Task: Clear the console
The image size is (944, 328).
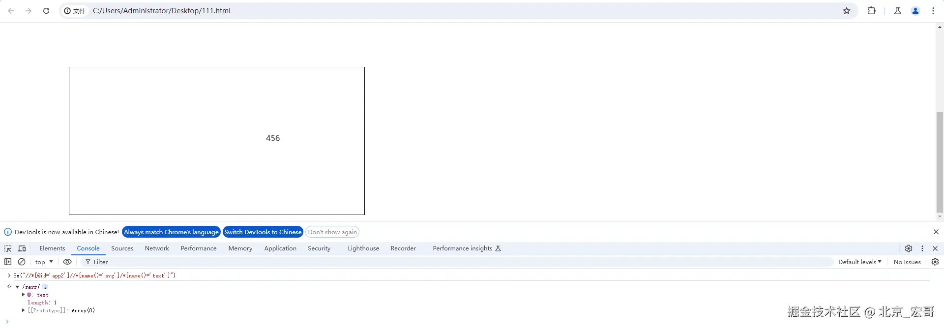Action: tap(22, 262)
